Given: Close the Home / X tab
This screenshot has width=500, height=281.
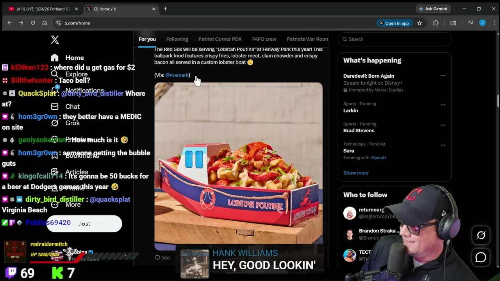Looking at the screenshot, I should [x=154, y=9].
